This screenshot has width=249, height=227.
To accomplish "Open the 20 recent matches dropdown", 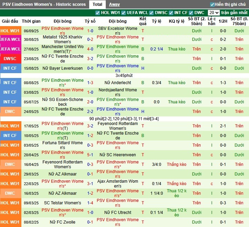I will (x=214, y=13).
